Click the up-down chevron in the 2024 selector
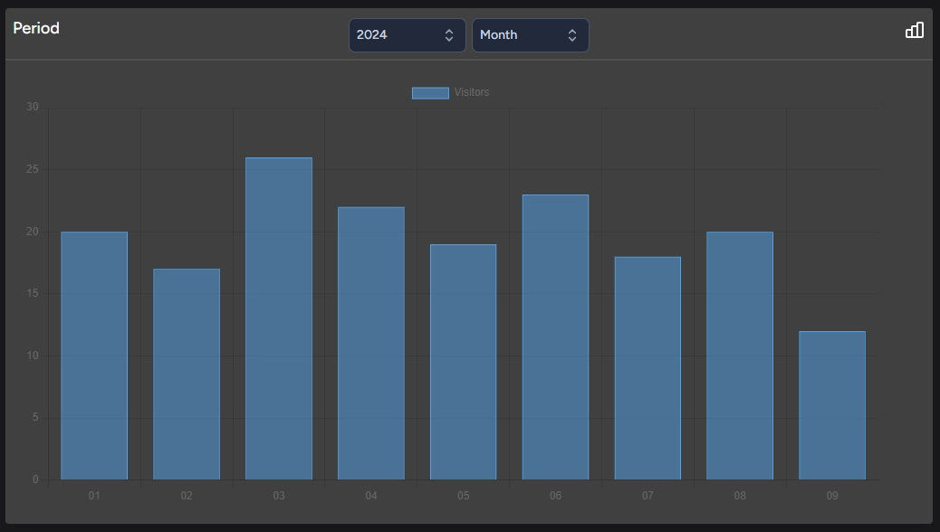The height and width of the screenshot is (532, 940). tap(449, 35)
